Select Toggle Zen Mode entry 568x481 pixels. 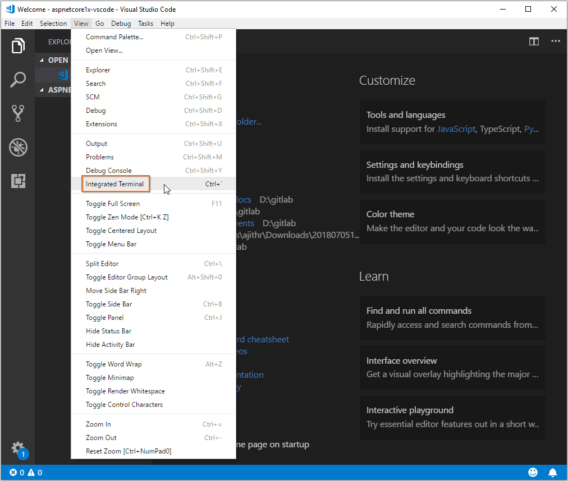(154, 217)
